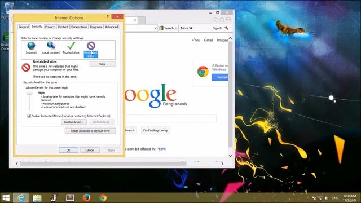Click the horizontal scrollbar left arrow
The image size is (361, 203).
16,164
